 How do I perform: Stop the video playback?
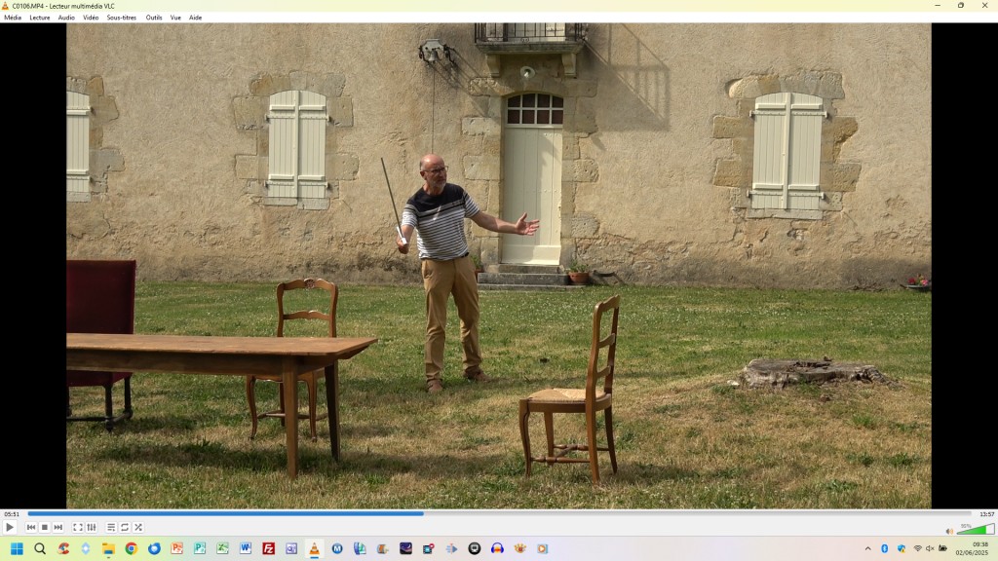pos(45,527)
